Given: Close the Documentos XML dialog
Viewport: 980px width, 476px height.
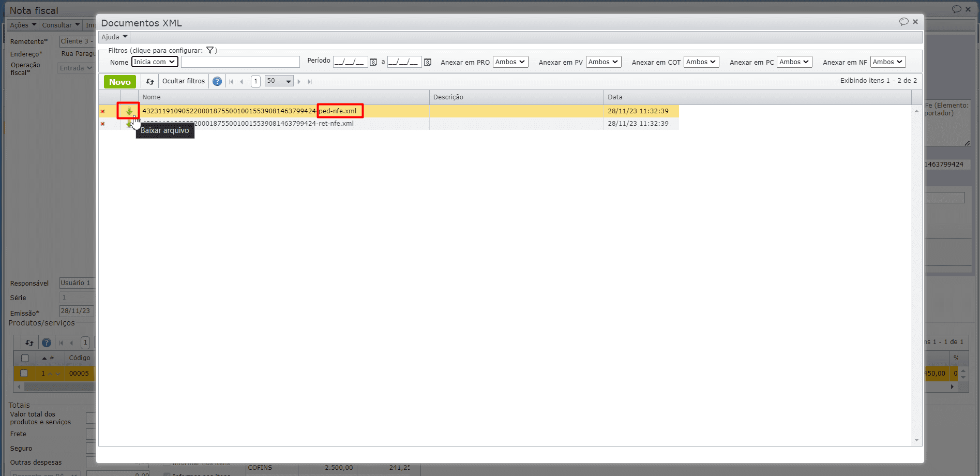Looking at the screenshot, I should pos(915,22).
